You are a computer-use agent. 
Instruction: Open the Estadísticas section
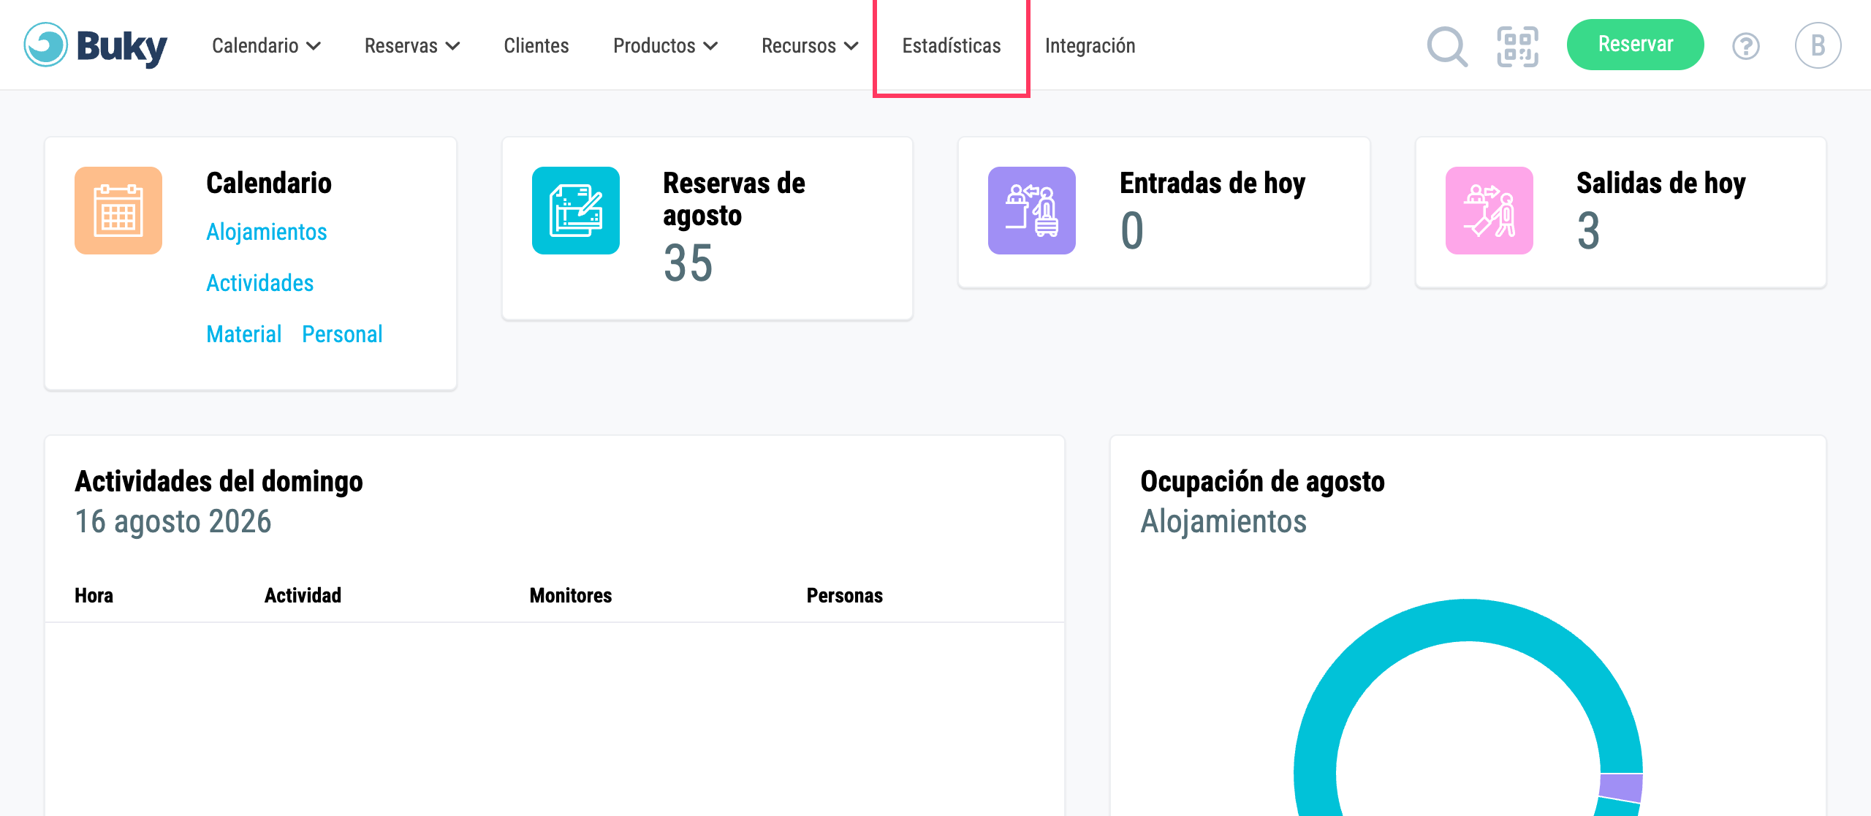(952, 45)
